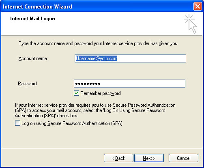Focus the Password input field
This screenshot has width=204, height=168.
[x=129, y=84]
